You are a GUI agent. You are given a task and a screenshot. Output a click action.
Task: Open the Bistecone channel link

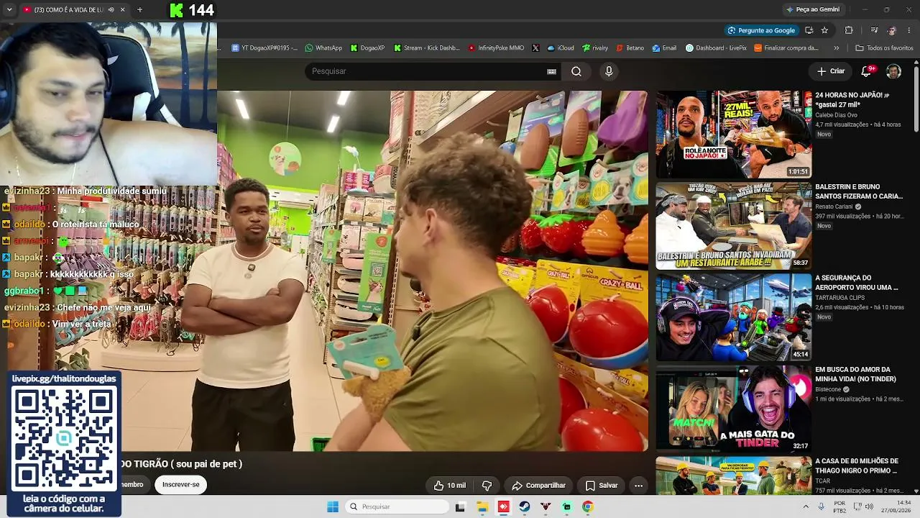point(828,389)
